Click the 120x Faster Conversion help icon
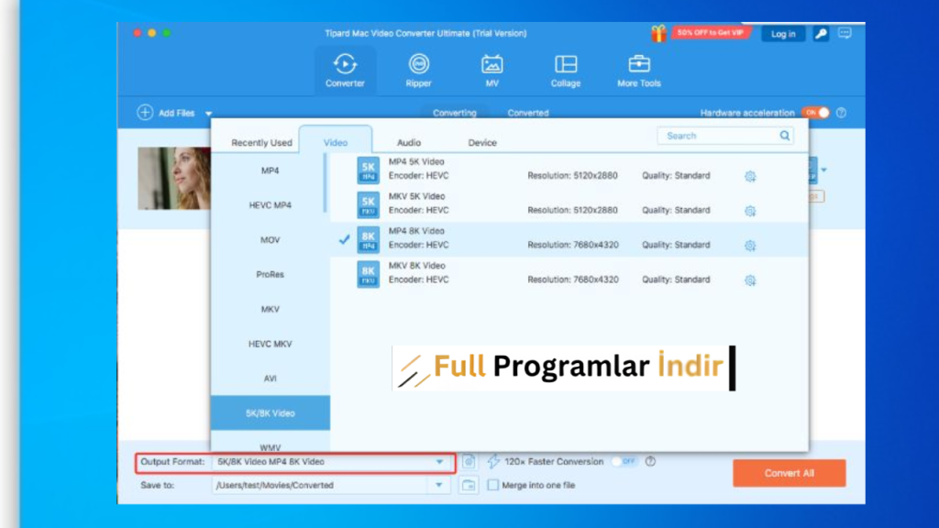Viewport: 939px width, 528px height. coord(650,462)
